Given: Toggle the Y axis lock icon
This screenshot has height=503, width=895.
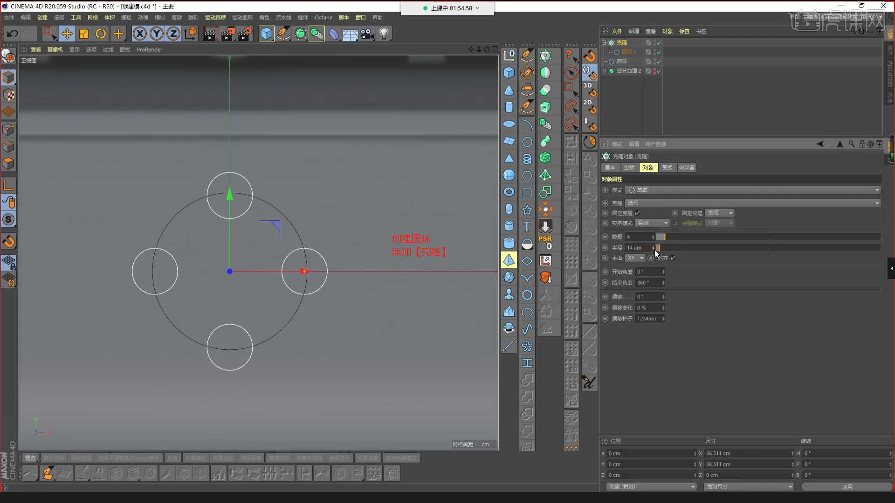Looking at the screenshot, I should coord(157,34).
